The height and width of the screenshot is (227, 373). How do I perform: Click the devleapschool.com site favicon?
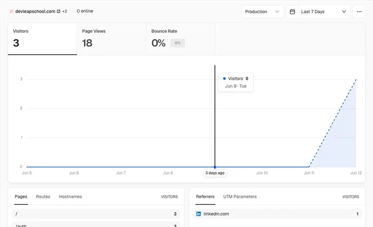point(12,11)
